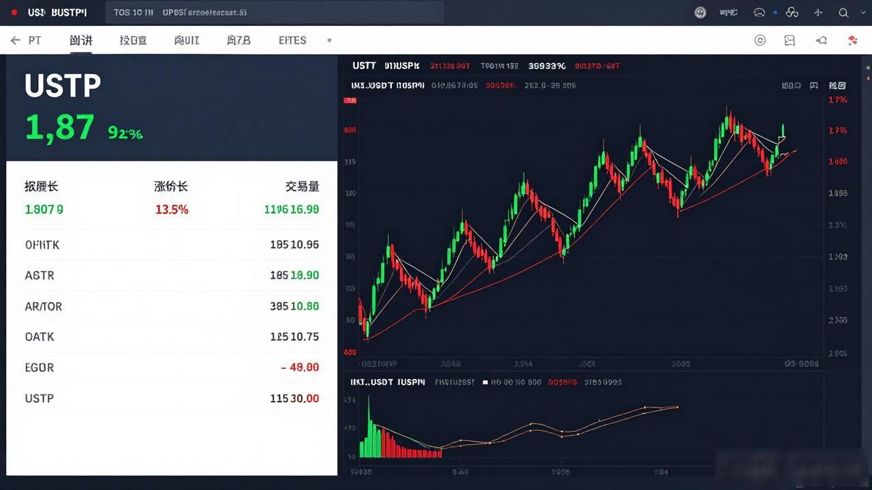Open search with the magnifier icon
This screenshot has height=490, width=872.
843,12
